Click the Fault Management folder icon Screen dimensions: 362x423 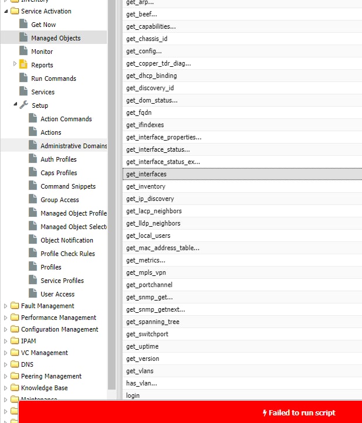[x=15, y=306]
